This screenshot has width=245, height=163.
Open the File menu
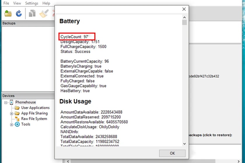pyautogui.click(x=6, y=3)
